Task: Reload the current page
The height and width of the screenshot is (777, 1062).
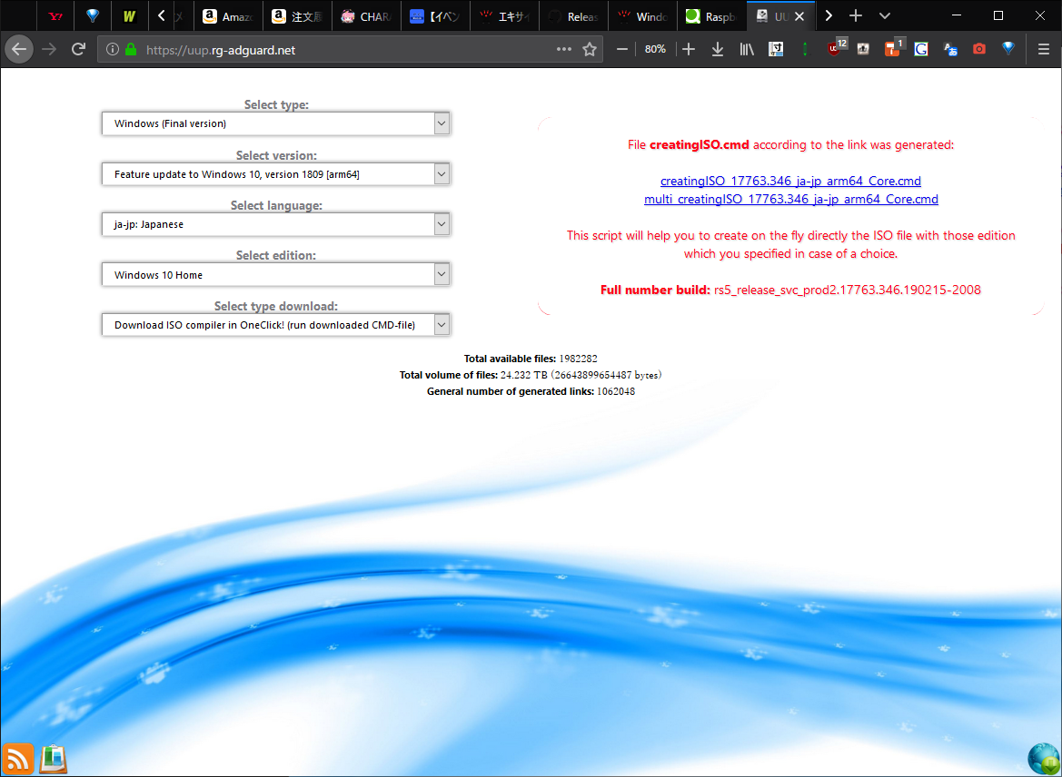Action: (78, 49)
